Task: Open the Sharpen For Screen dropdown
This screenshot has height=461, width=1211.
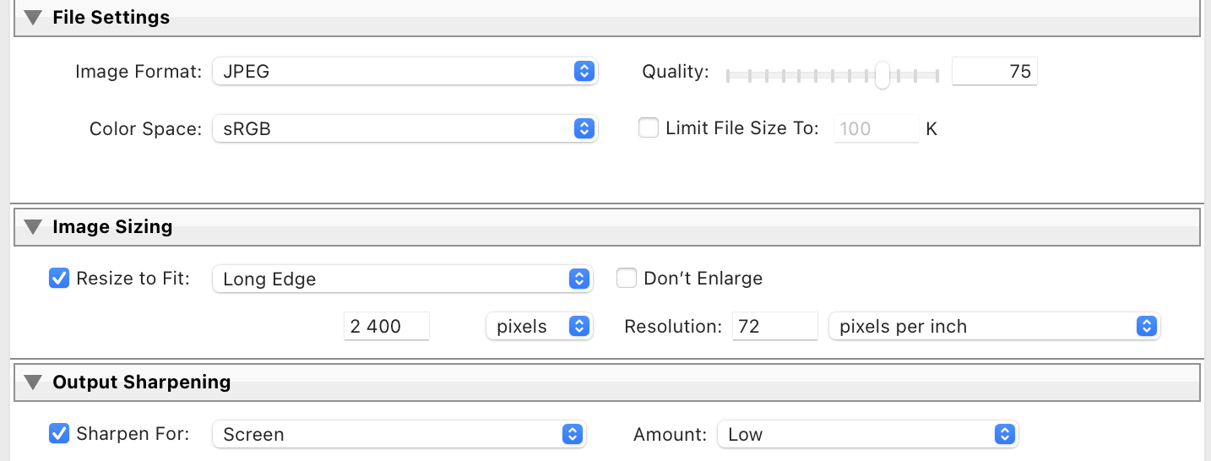Action: (x=399, y=435)
